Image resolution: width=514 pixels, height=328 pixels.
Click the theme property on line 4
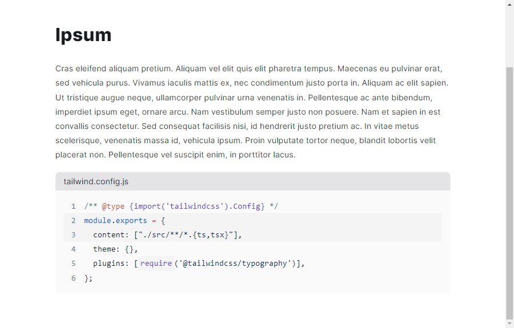tap(105, 249)
